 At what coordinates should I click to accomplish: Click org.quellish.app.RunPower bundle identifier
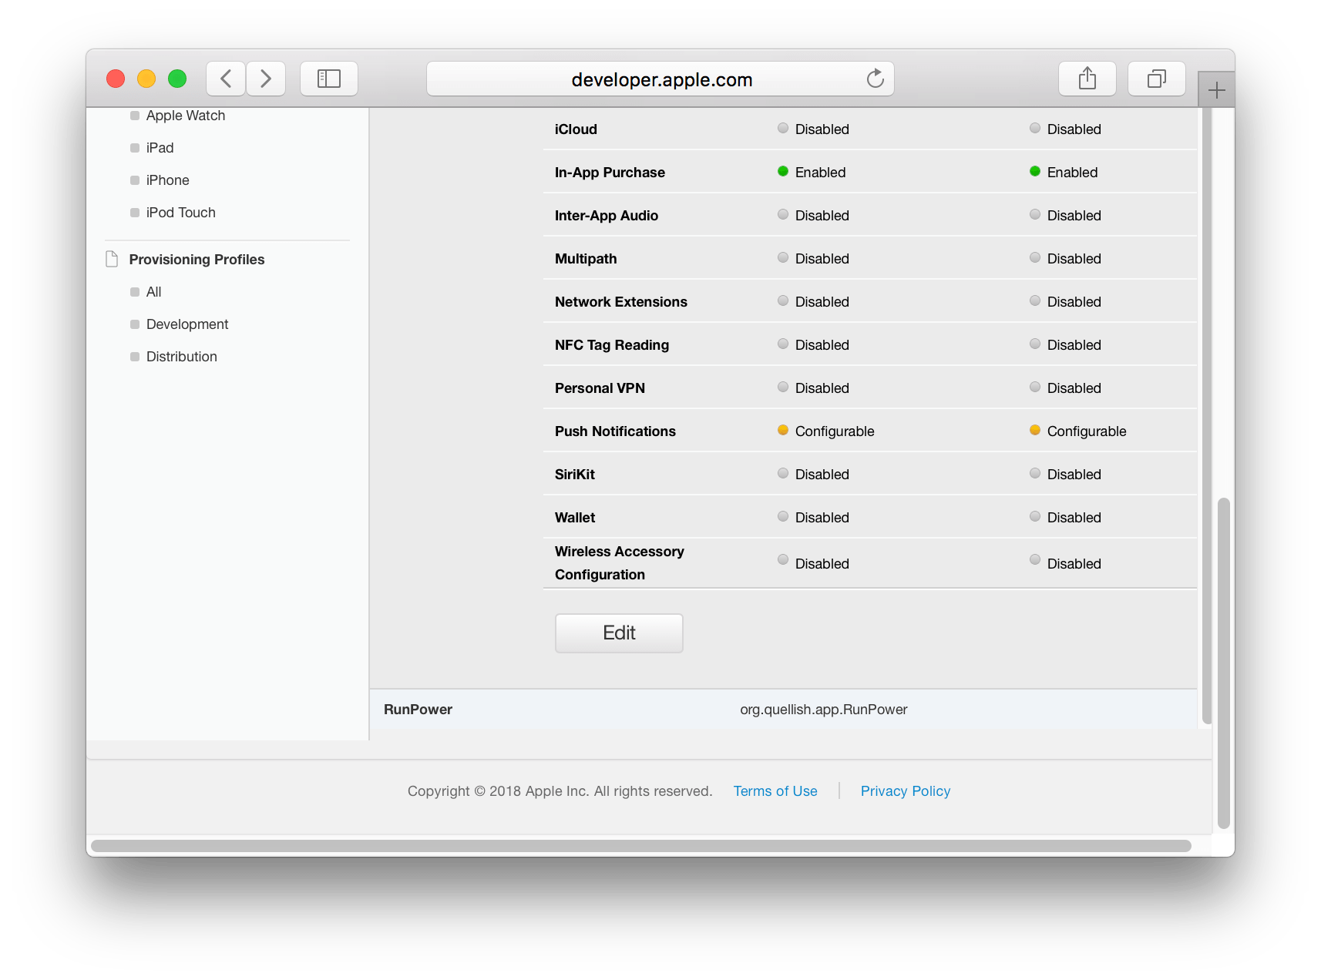(824, 710)
